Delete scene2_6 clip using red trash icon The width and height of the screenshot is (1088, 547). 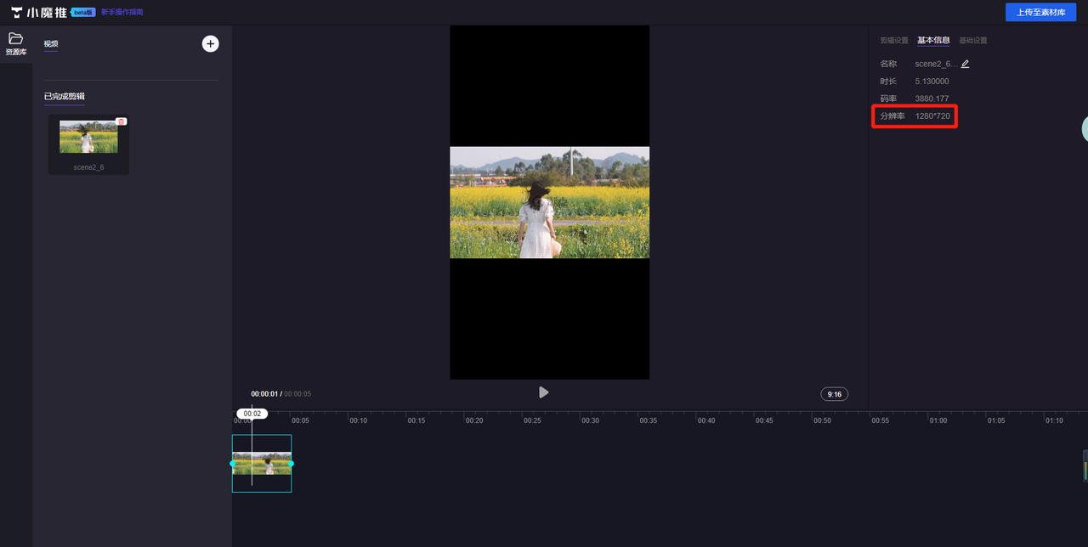[122, 121]
